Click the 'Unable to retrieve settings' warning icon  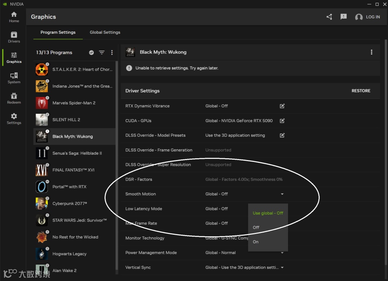(129, 68)
